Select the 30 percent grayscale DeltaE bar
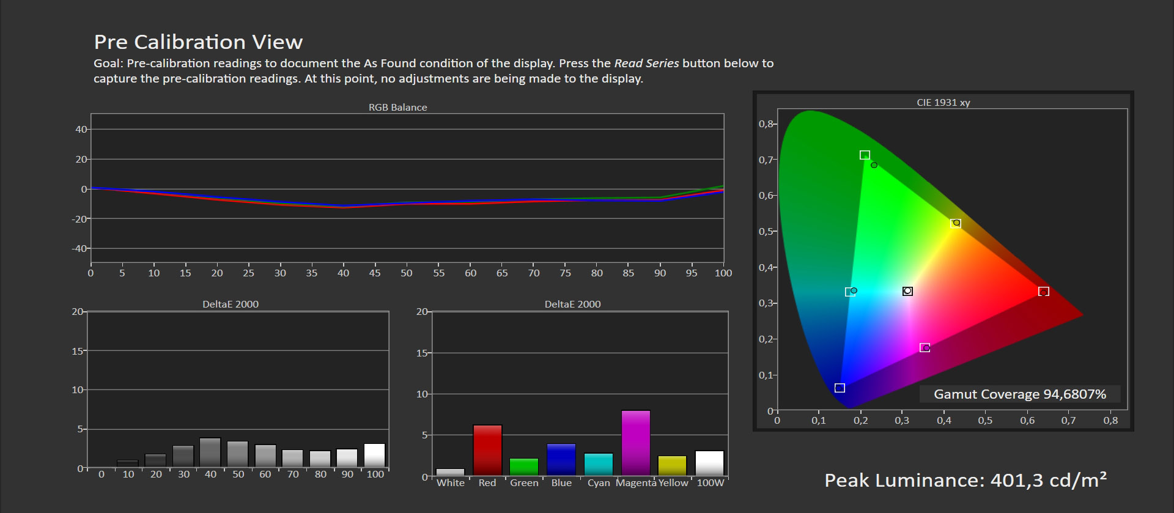 [183, 456]
